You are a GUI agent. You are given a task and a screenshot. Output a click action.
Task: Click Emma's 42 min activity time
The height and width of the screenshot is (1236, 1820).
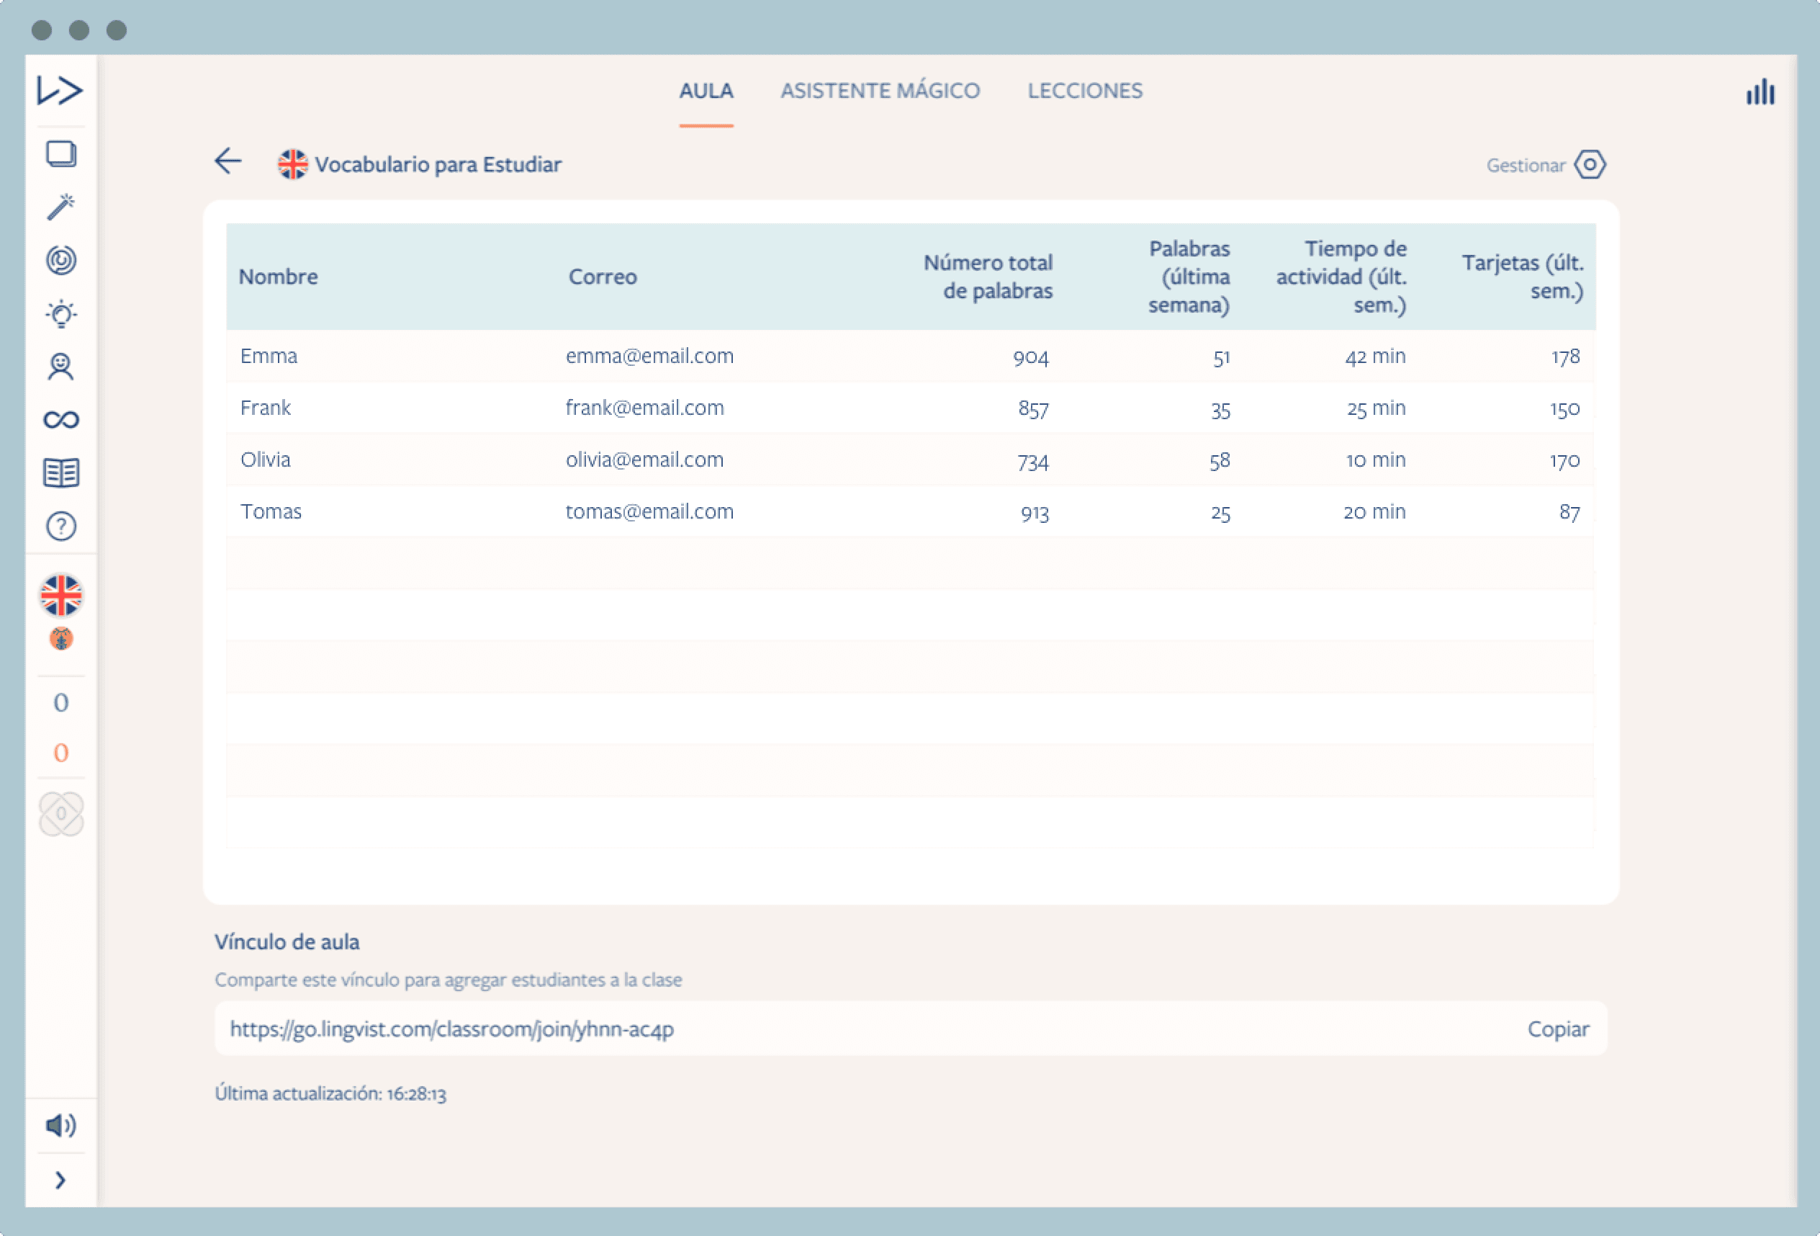coord(1376,357)
